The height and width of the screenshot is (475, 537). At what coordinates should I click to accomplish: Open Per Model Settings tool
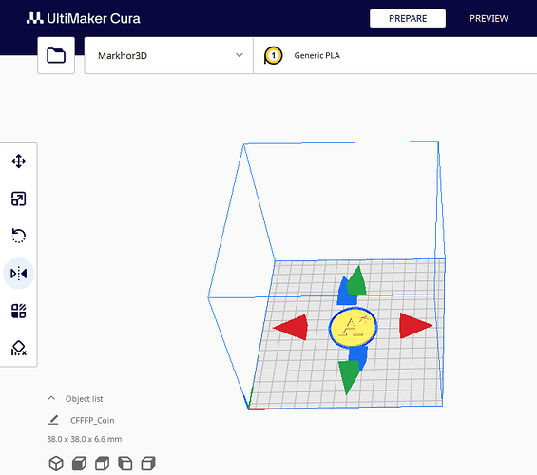click(x=18, y=311)
